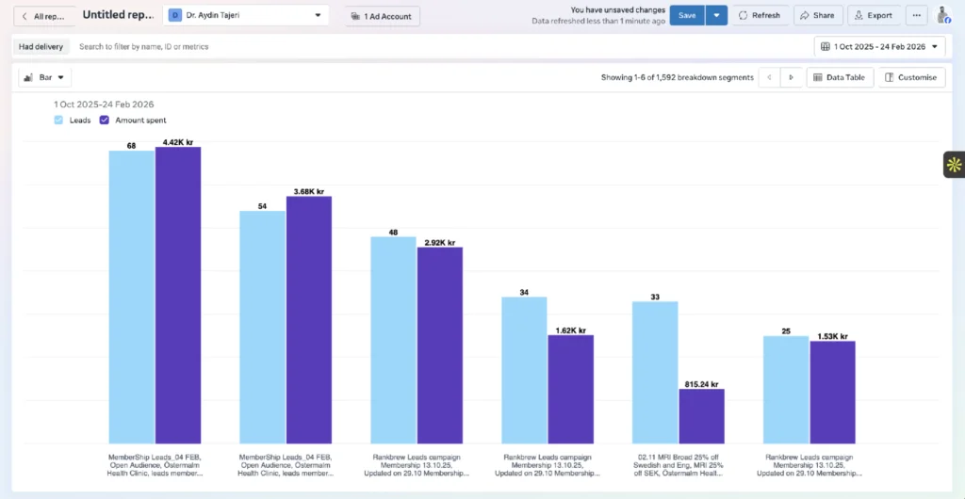This screenshot has height=499, width=965.
Task: Click the Leads bar labeled 33
Action: (x=656, y=373)
